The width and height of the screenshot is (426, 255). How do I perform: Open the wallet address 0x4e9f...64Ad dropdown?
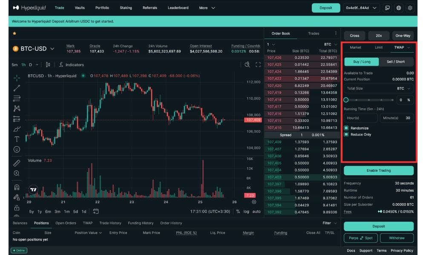click(x=361, y=8)
